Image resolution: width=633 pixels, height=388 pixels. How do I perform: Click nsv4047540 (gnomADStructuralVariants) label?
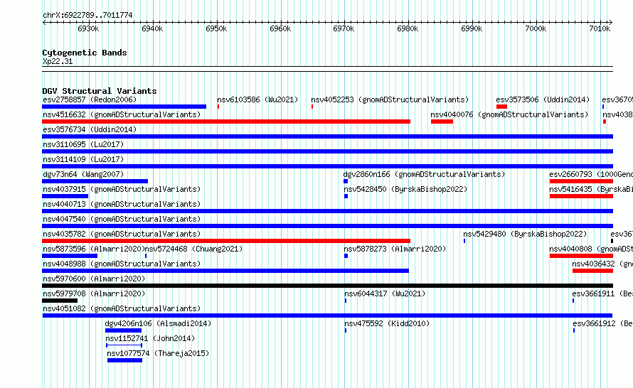pyautogui.click(x=122, y=219)
